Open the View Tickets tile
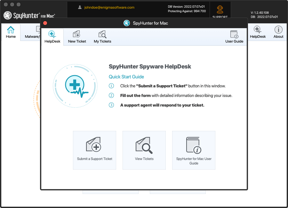 point(144,150)
